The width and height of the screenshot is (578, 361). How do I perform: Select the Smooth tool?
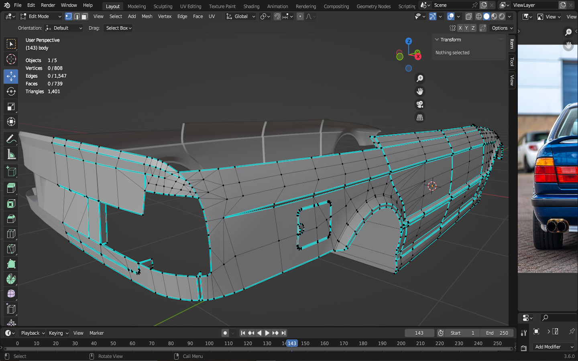(11, 294)
